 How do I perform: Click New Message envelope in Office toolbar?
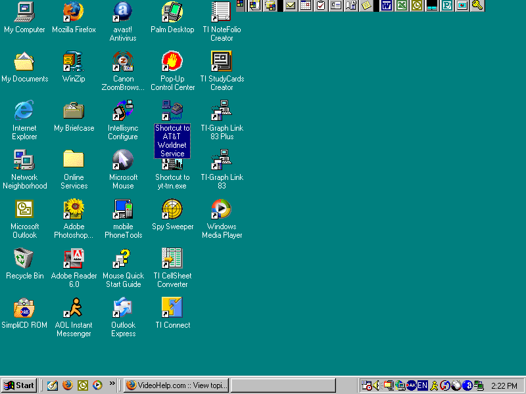point(291,6)
